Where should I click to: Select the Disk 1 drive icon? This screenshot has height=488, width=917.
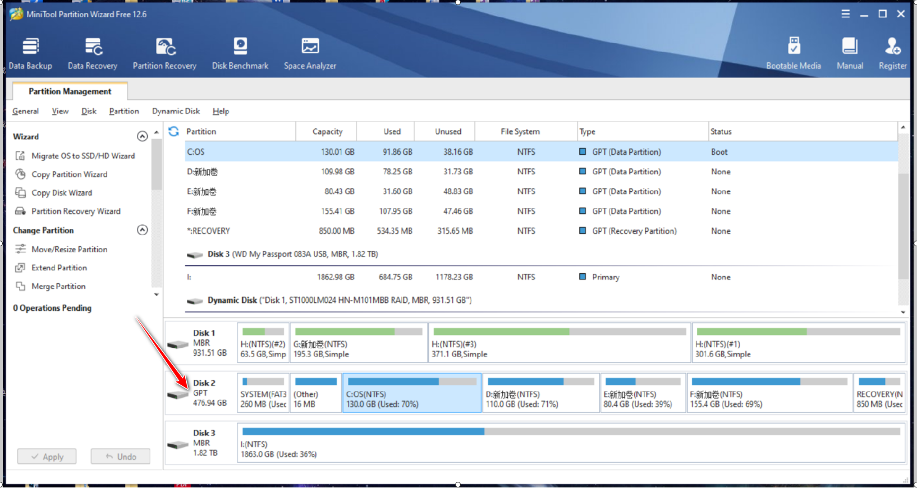pos(178,344)
